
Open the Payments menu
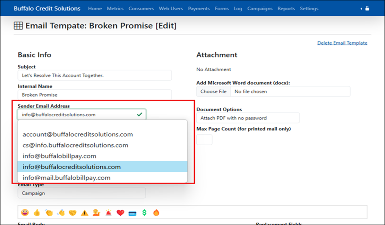click(x=199, y=8)
